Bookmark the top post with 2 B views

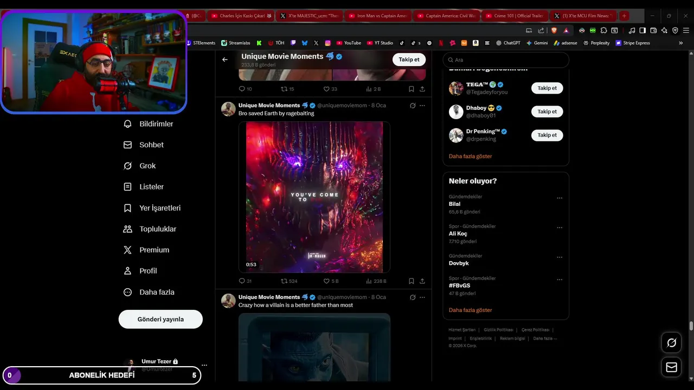click(x=412, y=89)
